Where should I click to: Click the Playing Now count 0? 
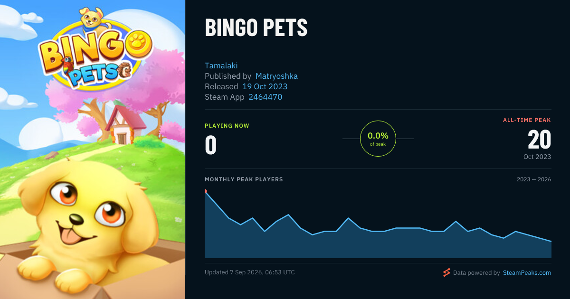[x=210, y=145]
